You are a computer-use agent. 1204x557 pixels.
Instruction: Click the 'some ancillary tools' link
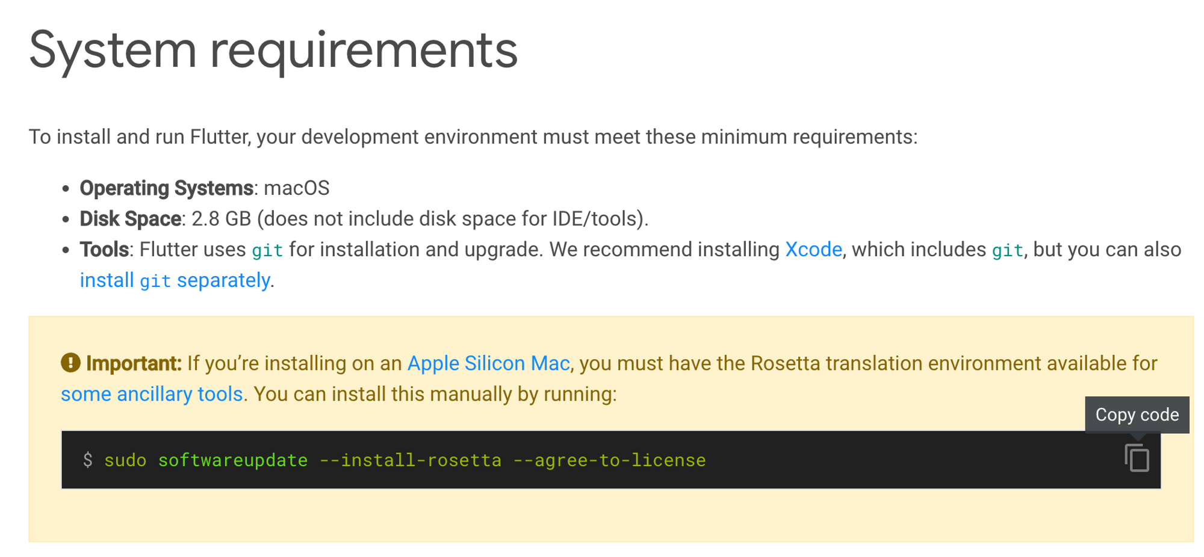pos(152,394)
